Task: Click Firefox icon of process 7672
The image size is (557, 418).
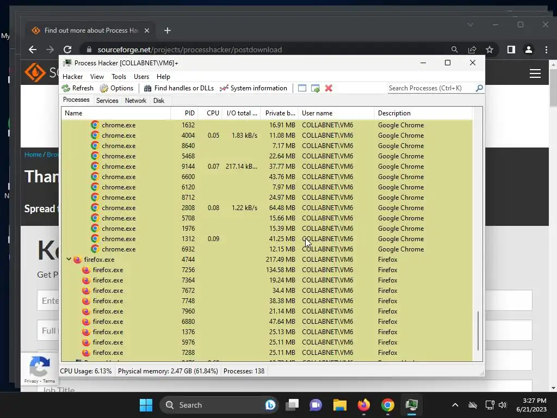Action: [x=86, y=291]
